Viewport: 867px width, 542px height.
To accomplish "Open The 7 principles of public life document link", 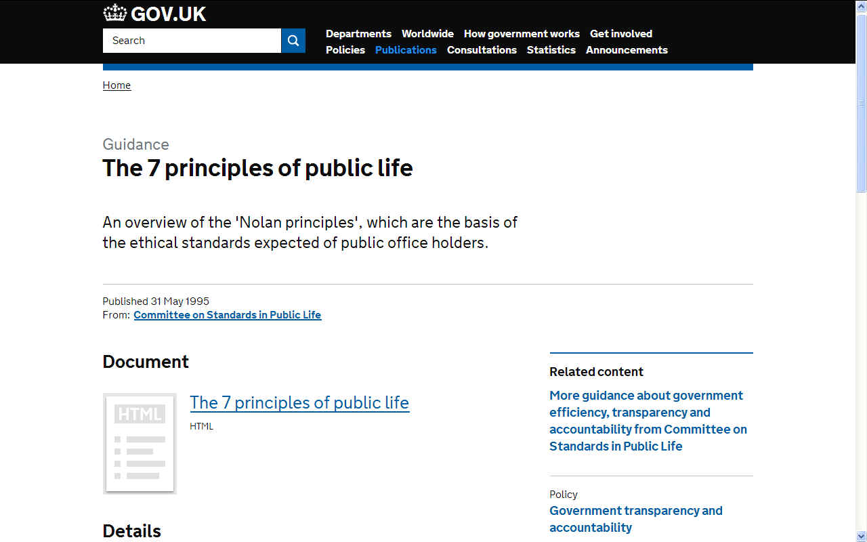I will tap(299, 402).
